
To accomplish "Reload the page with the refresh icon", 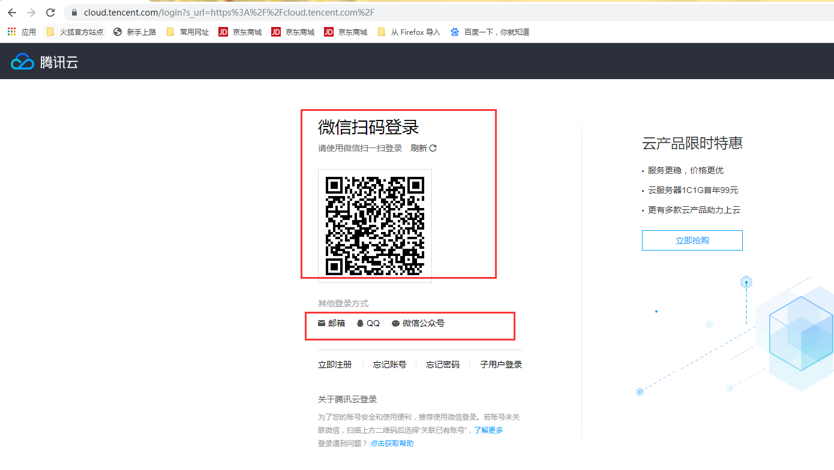I will coord(51,13).
